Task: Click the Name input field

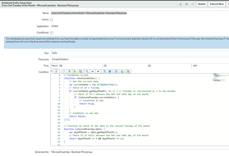Action: click(x=140, y=13)
